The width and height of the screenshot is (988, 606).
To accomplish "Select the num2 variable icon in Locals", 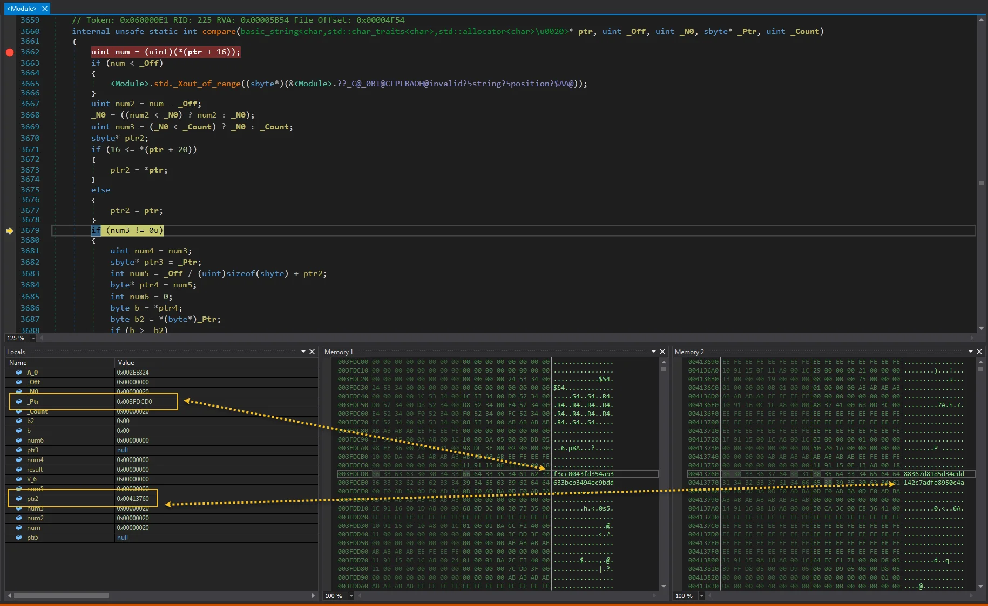I will [19, 518].
